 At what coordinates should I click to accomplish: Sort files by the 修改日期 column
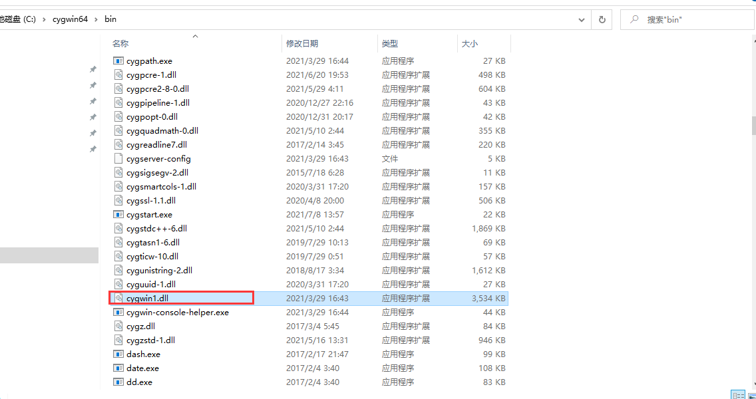click(302, 43)
